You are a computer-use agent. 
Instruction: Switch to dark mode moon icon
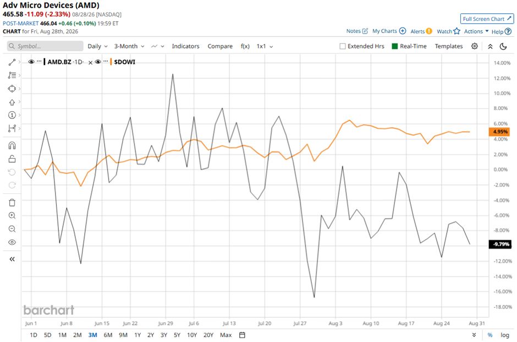[x=503, y=46]
